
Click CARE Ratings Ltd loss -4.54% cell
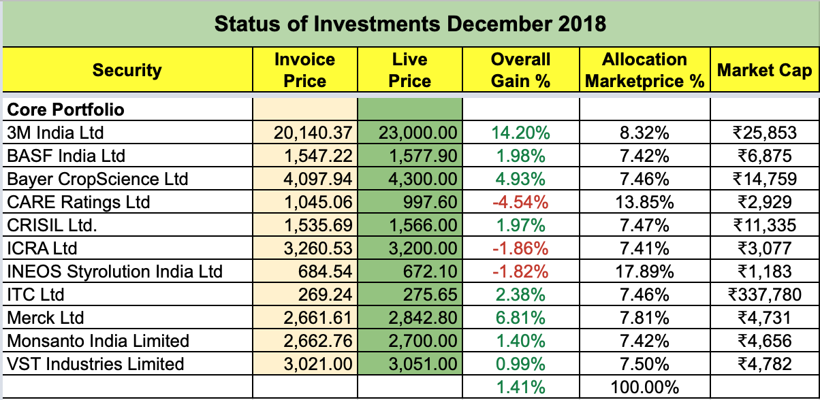[x=520, y=202]
